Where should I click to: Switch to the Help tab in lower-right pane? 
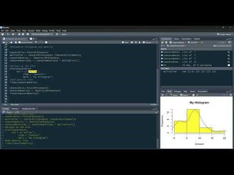point(185,91)
